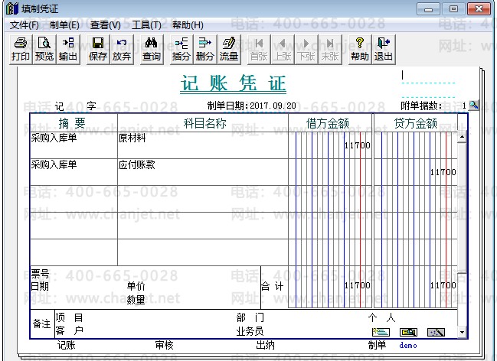Click magnifier icon beside 附单据数
This screenshot has height=361, width=497.
[473, 106]
